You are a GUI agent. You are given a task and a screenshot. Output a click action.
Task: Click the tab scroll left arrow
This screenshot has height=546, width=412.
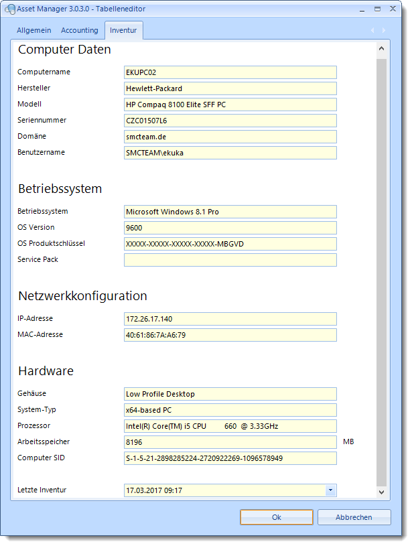pyautogui.click(x=372, y=30)
